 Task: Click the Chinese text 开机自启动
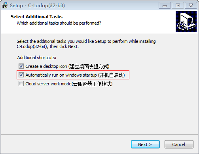tap(112, 75)
